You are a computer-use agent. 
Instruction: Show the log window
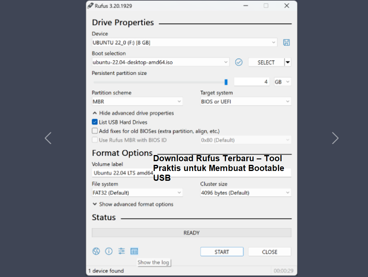coord(134,251)
